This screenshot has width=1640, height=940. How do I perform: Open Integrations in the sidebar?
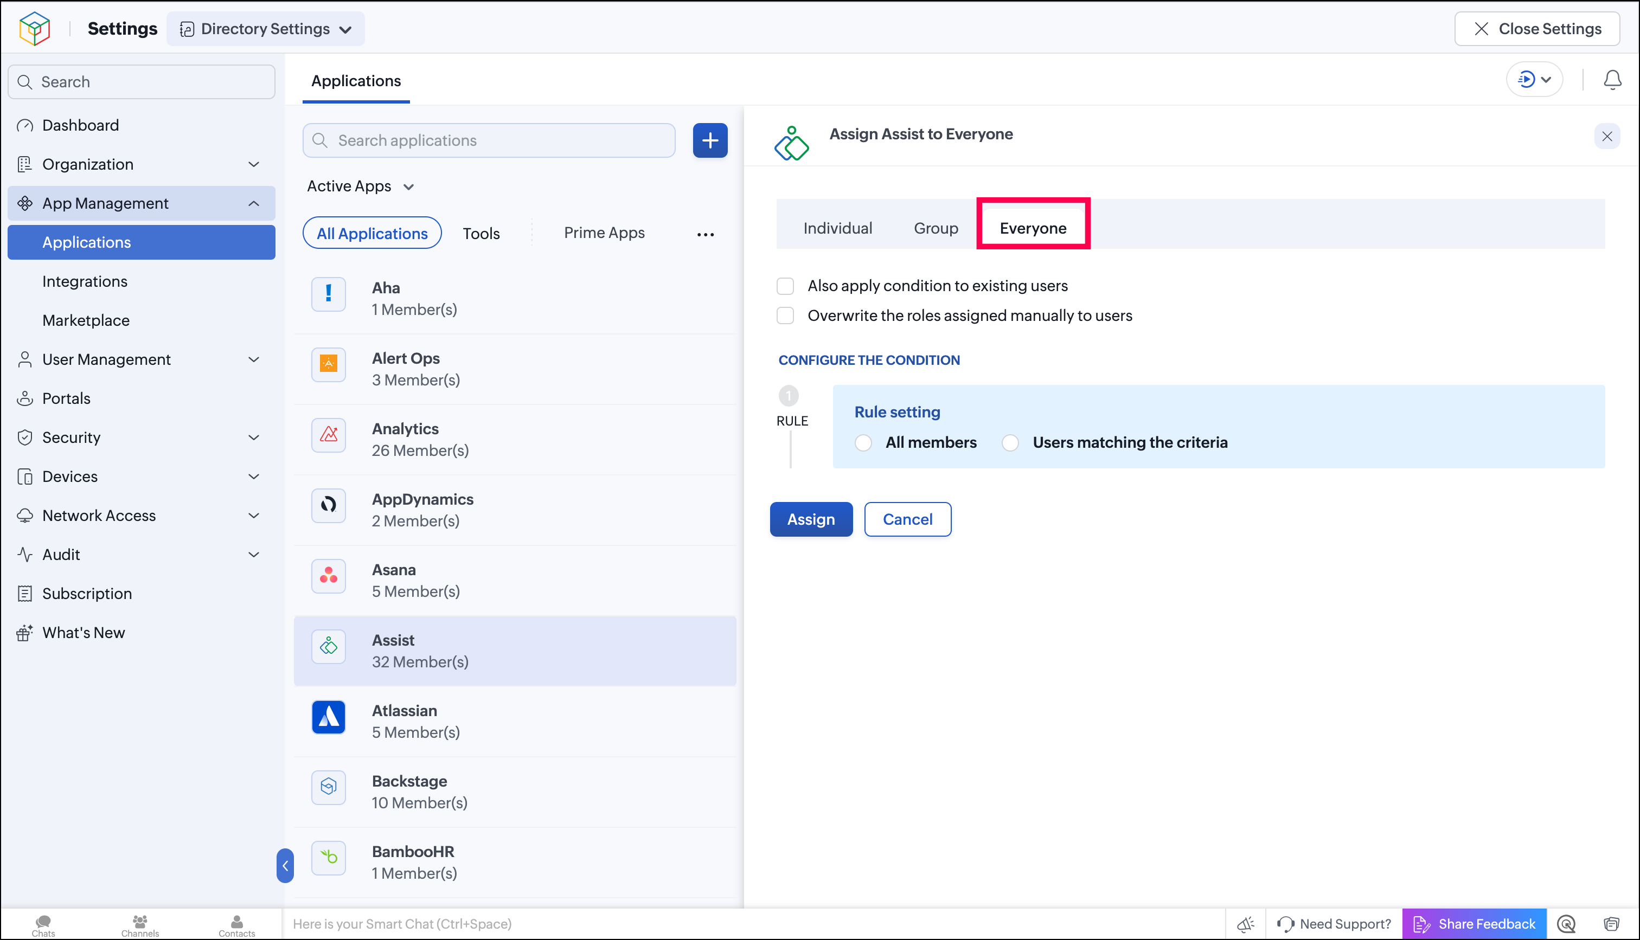point(142,281)
